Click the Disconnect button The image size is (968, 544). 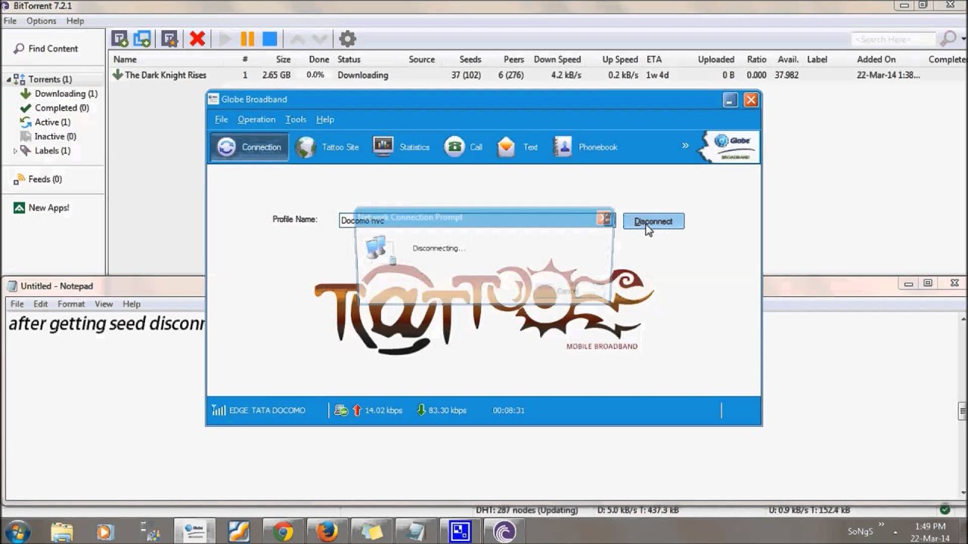pyautogui.click(x=653, y=221)
